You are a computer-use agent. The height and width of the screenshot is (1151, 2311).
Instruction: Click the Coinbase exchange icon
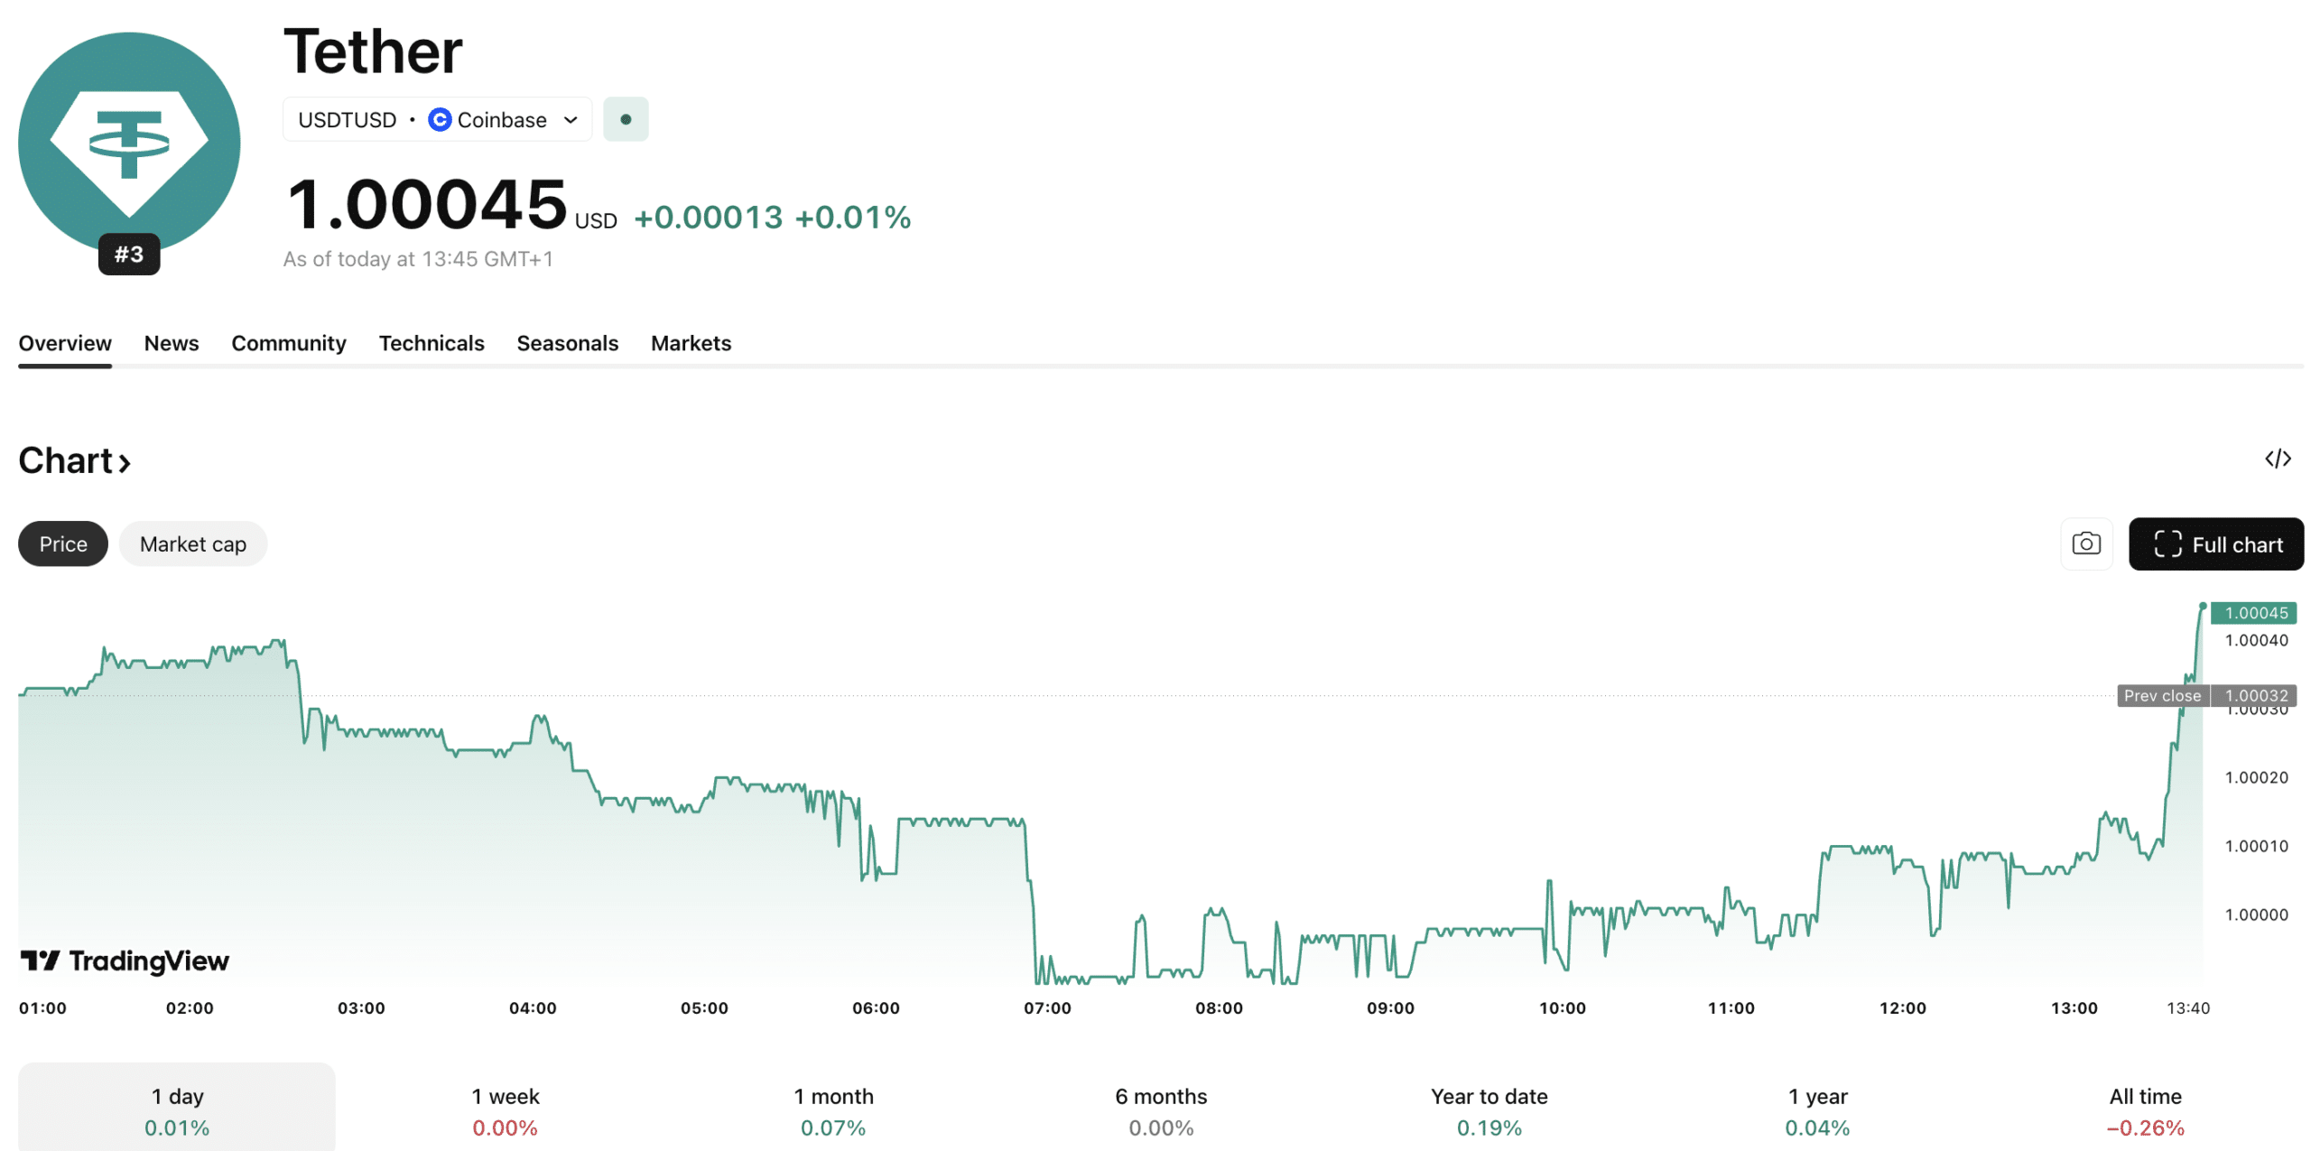pyautogui.click(x=439, y=118)
